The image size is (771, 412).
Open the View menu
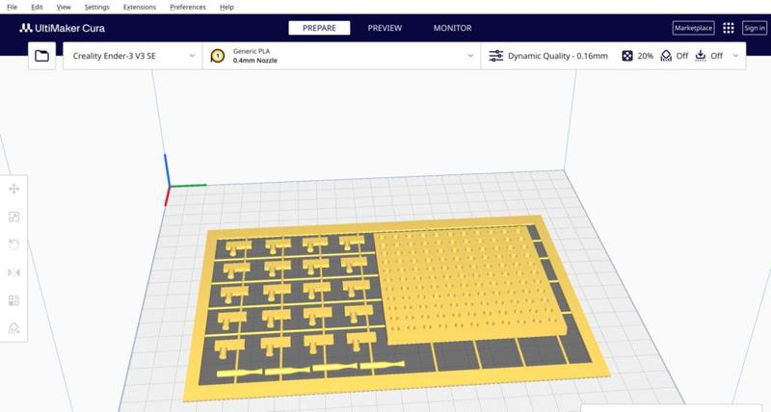click(x=64, y=7)
